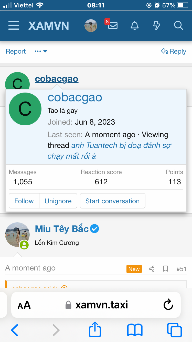192x342 pixels.
Task: Bookmark post #51
Action: [x=166, y=269]
